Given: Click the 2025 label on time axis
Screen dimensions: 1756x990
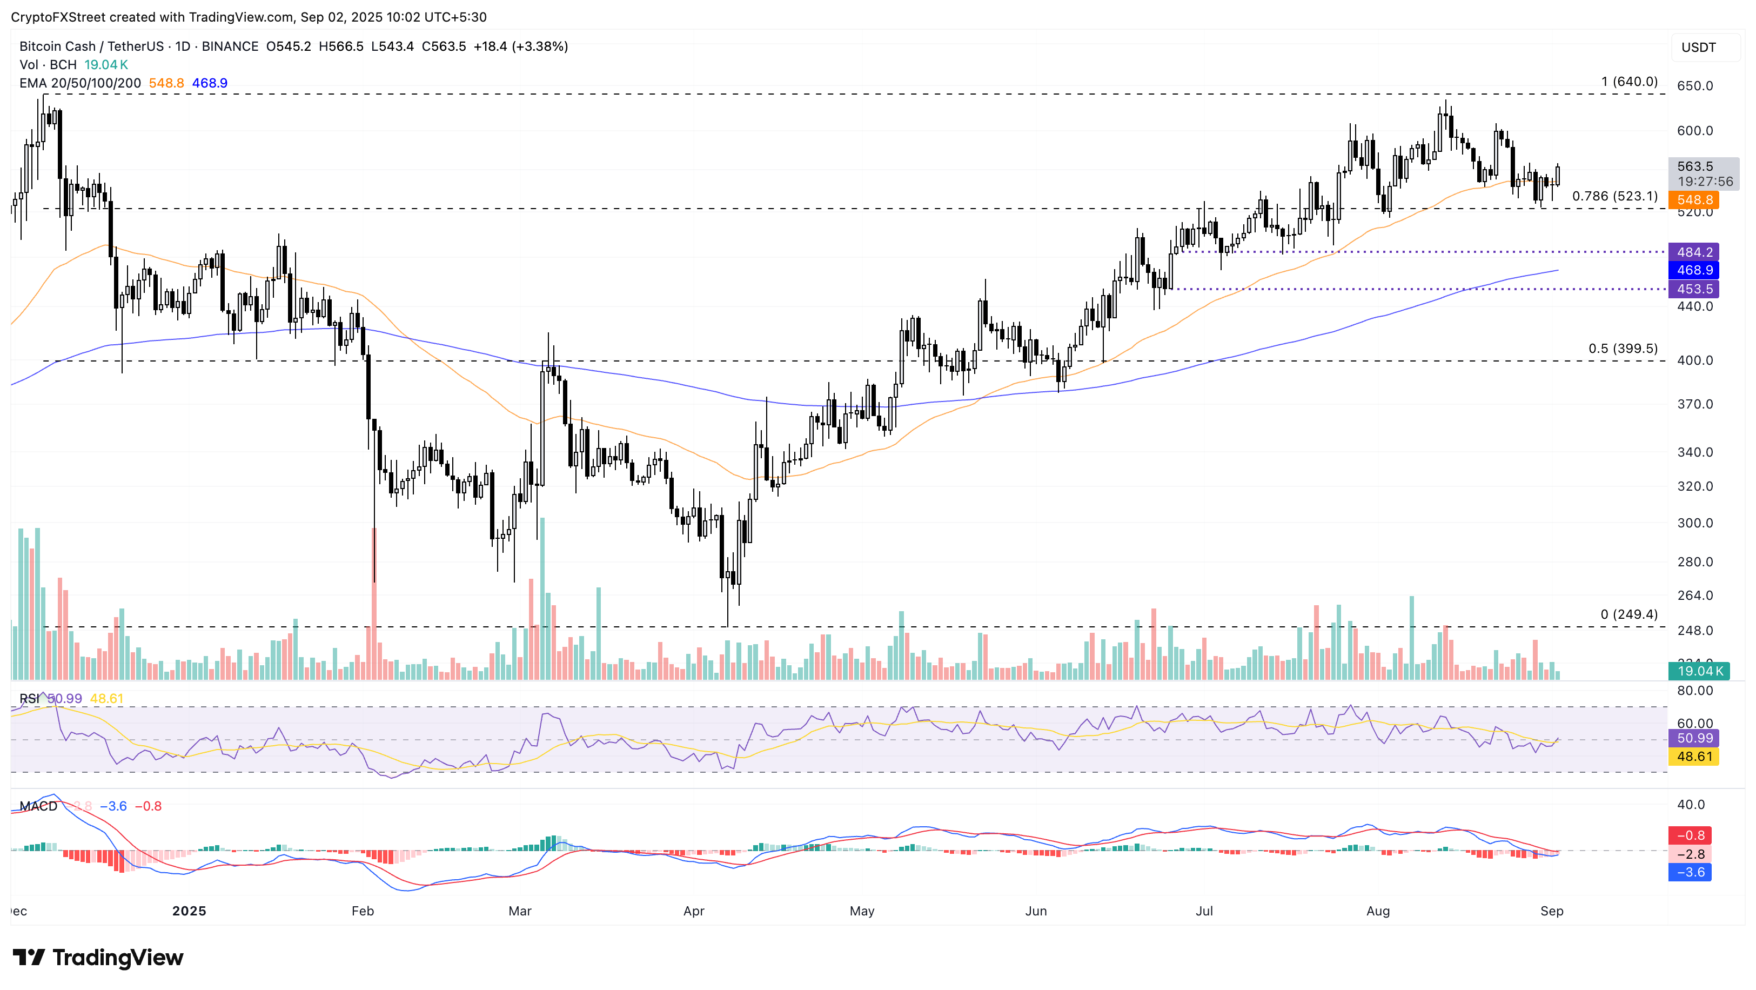Looking at the screenshot, I should [x=189, y=912].
